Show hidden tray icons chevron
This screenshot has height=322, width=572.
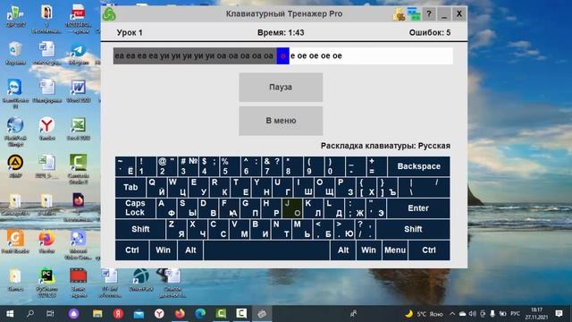click(452, 314)
